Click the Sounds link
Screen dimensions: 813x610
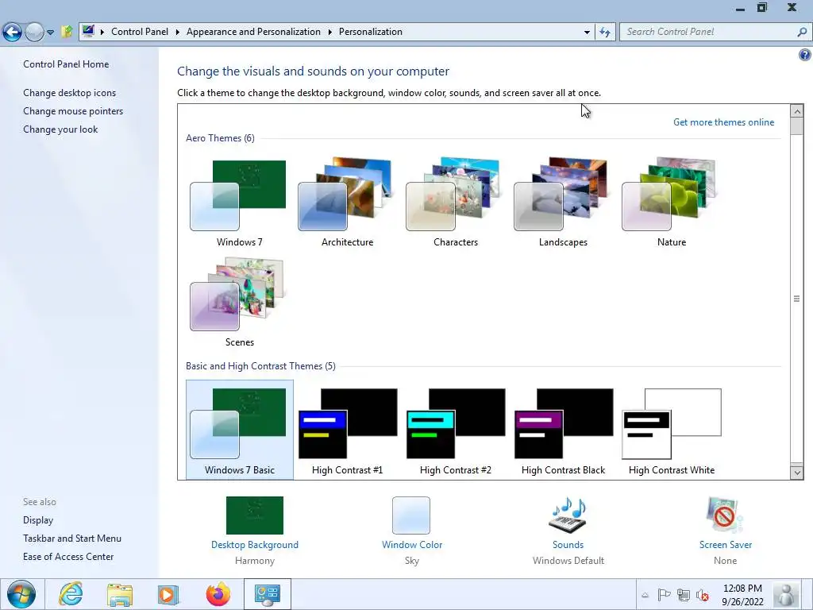tap(568, 545)
